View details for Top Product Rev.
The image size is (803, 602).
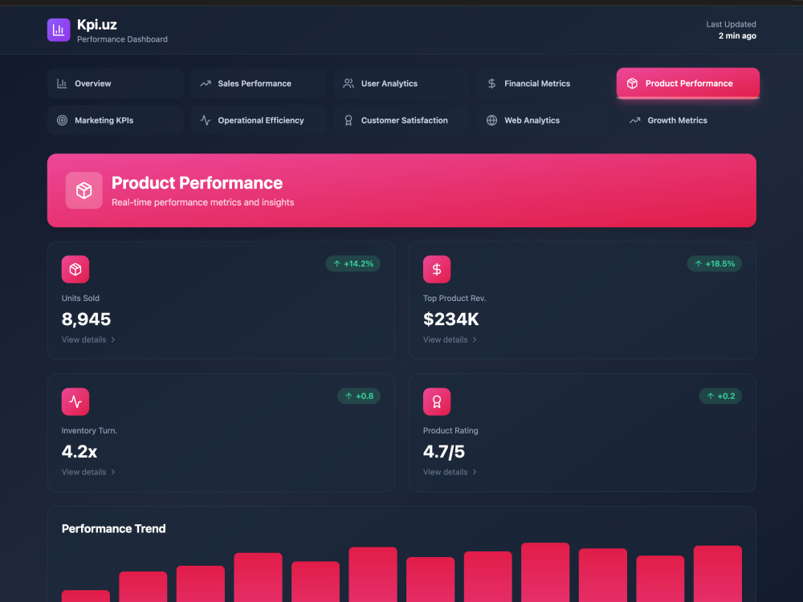[x=450, y=340]
